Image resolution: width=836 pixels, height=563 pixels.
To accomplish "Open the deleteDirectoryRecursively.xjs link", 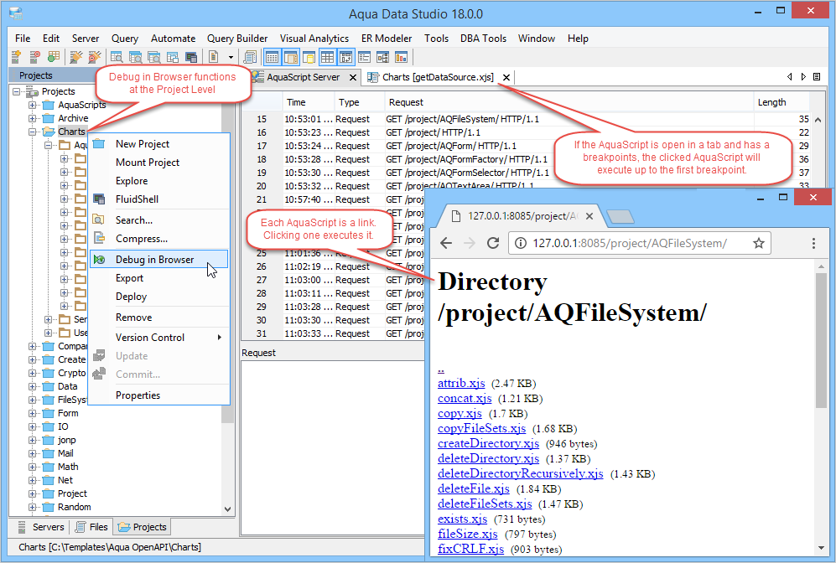I will coord(521,473).
